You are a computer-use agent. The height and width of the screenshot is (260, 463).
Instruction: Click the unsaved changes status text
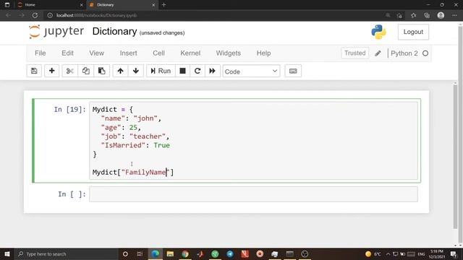[x=162, y=32]
